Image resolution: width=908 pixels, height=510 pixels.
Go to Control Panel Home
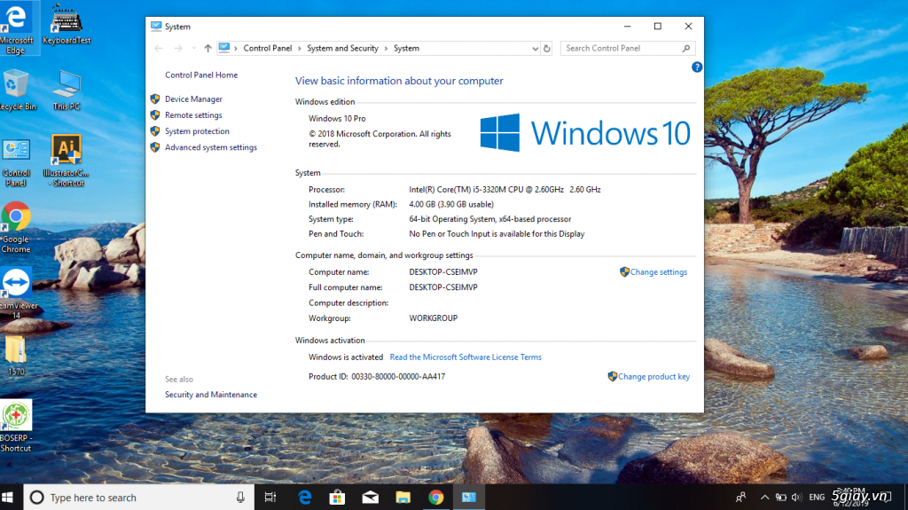201,75
